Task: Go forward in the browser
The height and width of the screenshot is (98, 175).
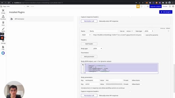Action: pos(5,3)
